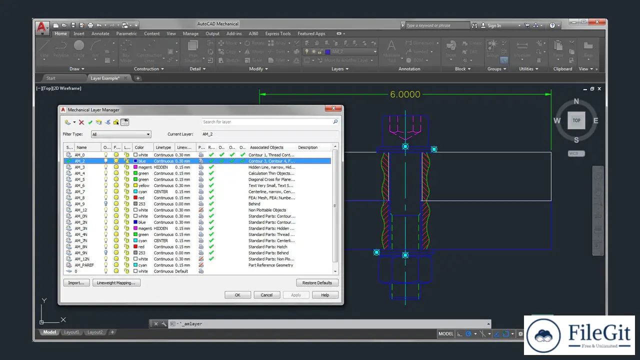Expand the Modify panel dropdown
The width and height of the screenshot is (640, 360).
click(x=258, y=69)
